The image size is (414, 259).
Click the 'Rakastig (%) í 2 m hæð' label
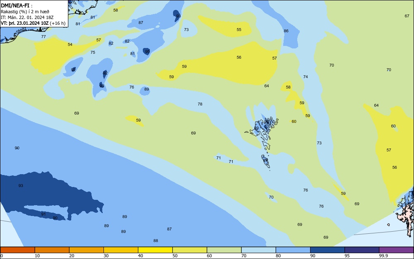(x=25, y=12)
